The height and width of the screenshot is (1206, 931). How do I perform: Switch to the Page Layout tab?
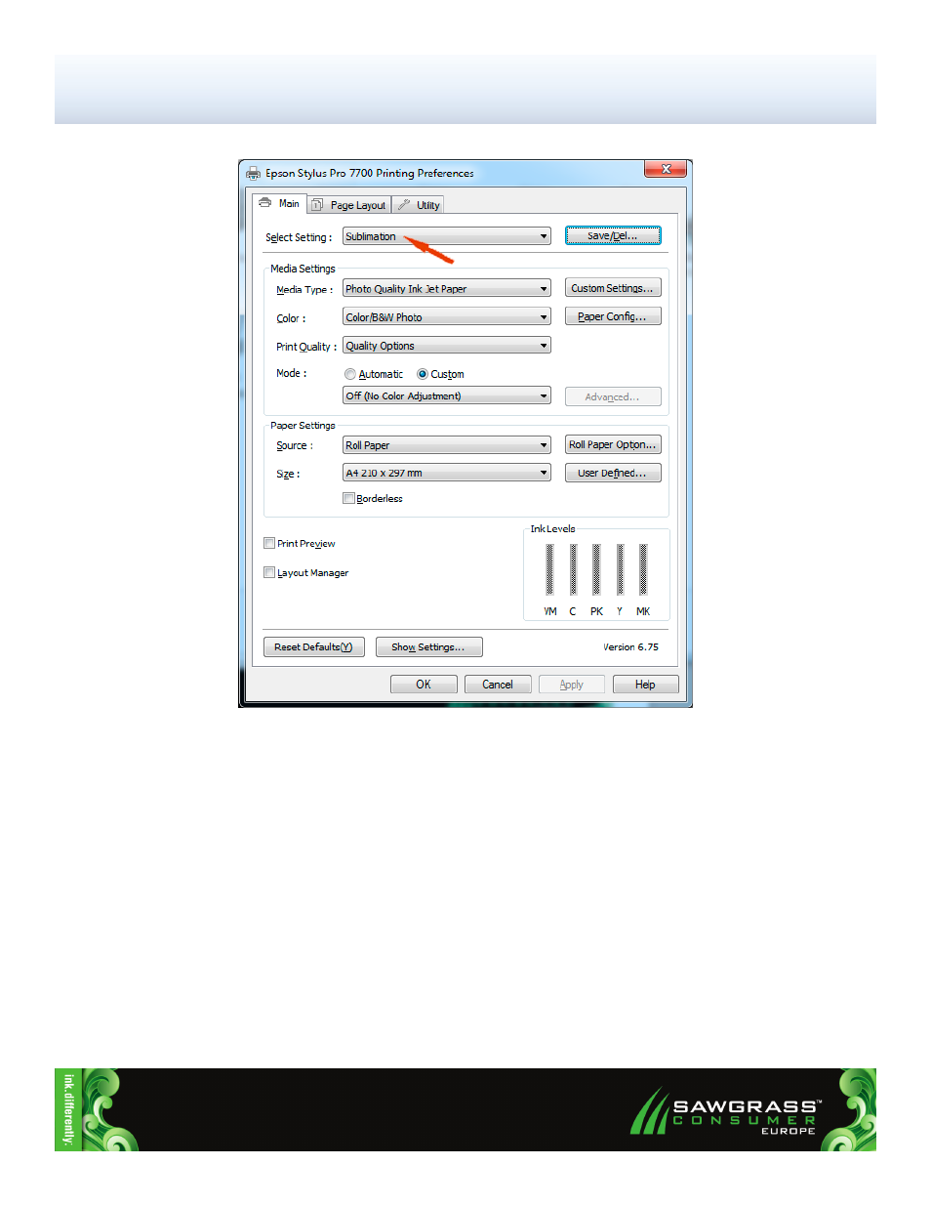pos(349,205)
